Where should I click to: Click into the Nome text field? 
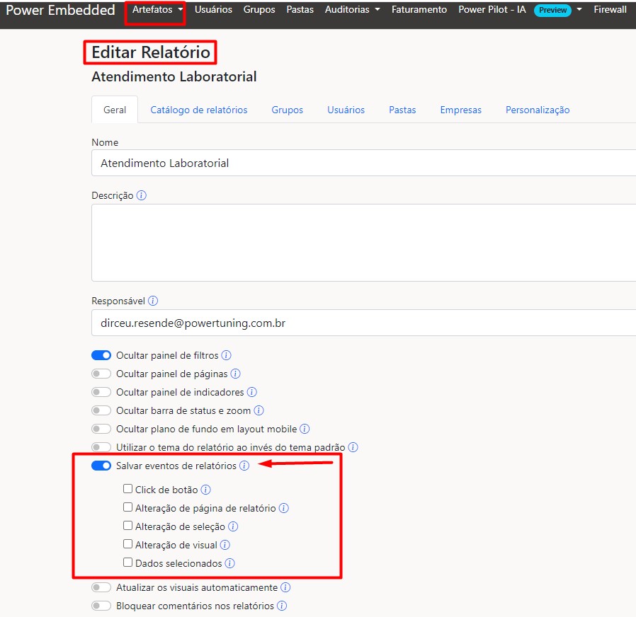[x=361, y=163]
